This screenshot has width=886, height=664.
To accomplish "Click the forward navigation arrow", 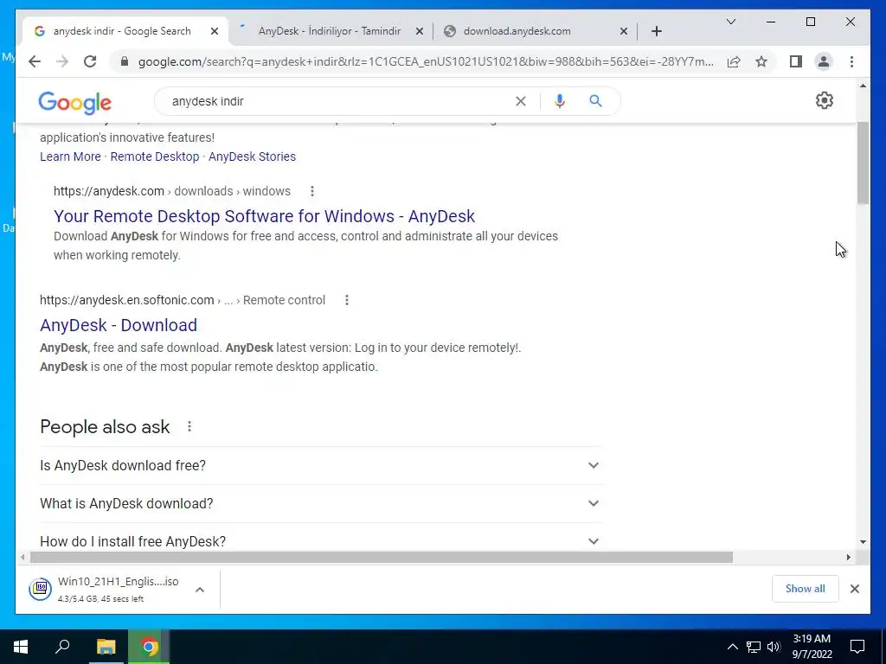I will [62, 61].
